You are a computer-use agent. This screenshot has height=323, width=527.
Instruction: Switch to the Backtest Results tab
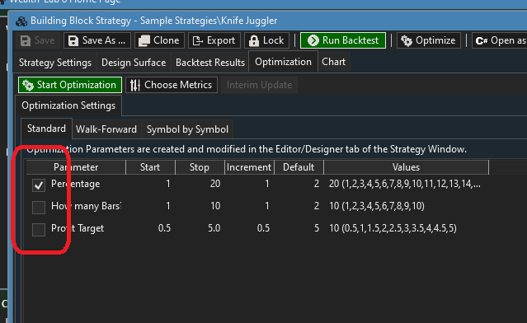210,63
